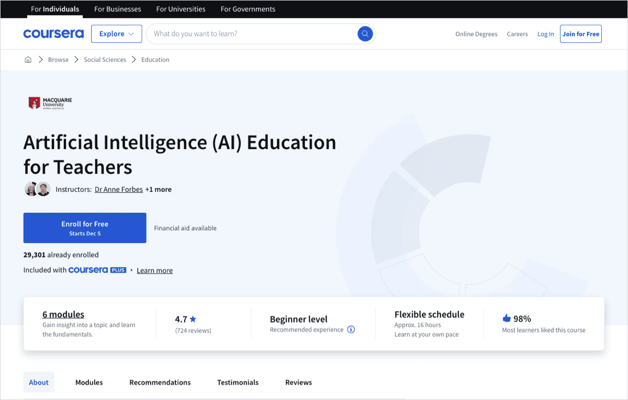Open the Social Sciences breadcrumb
Viewport: 628px width, 400px height.
click(x=105, y=60)
